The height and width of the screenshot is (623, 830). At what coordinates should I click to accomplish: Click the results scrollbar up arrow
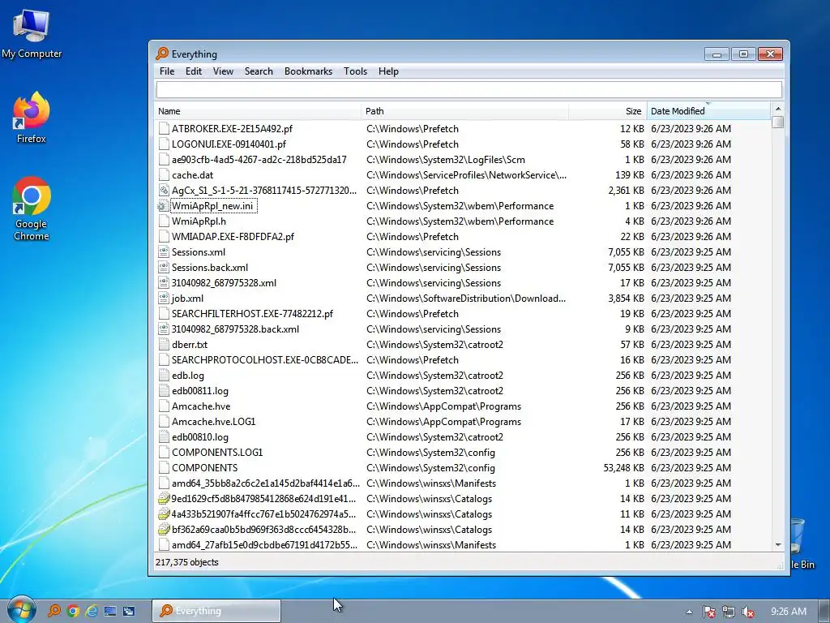point(777,109)
